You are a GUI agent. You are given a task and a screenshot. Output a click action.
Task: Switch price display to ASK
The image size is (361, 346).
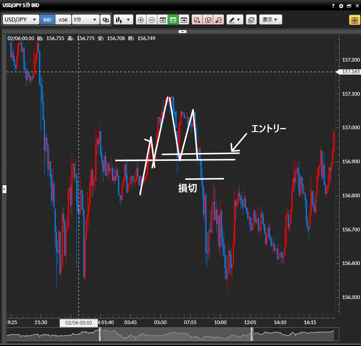pos(63,19)
